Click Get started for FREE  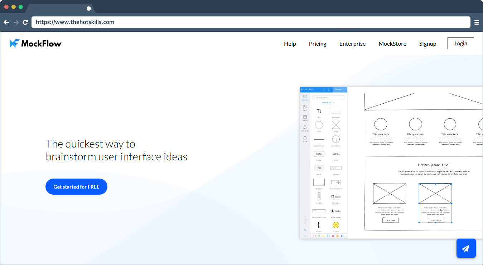(x=76, y=186)
